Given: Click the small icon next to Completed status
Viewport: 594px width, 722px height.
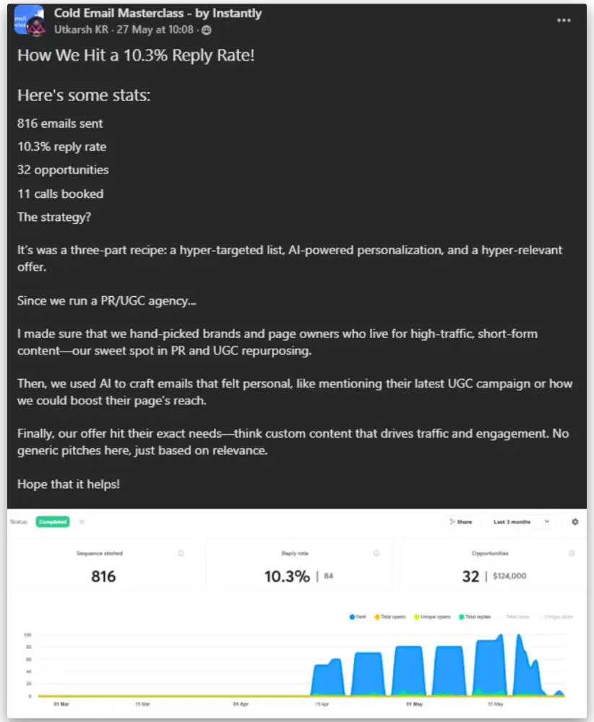Looking at the screenshot, I should pyautogui.click(x=82, y=521).
